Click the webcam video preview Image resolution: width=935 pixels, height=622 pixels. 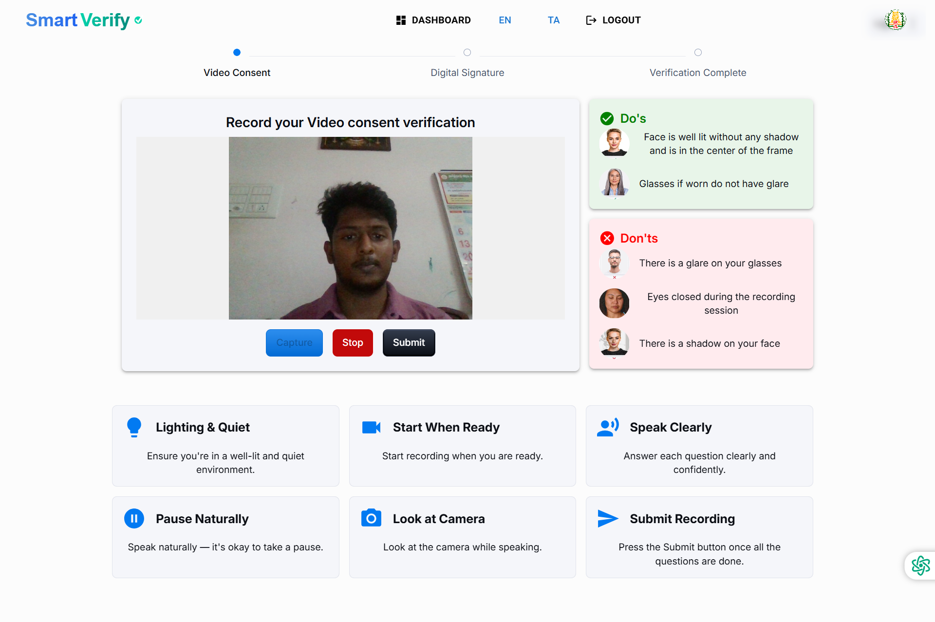350,228
